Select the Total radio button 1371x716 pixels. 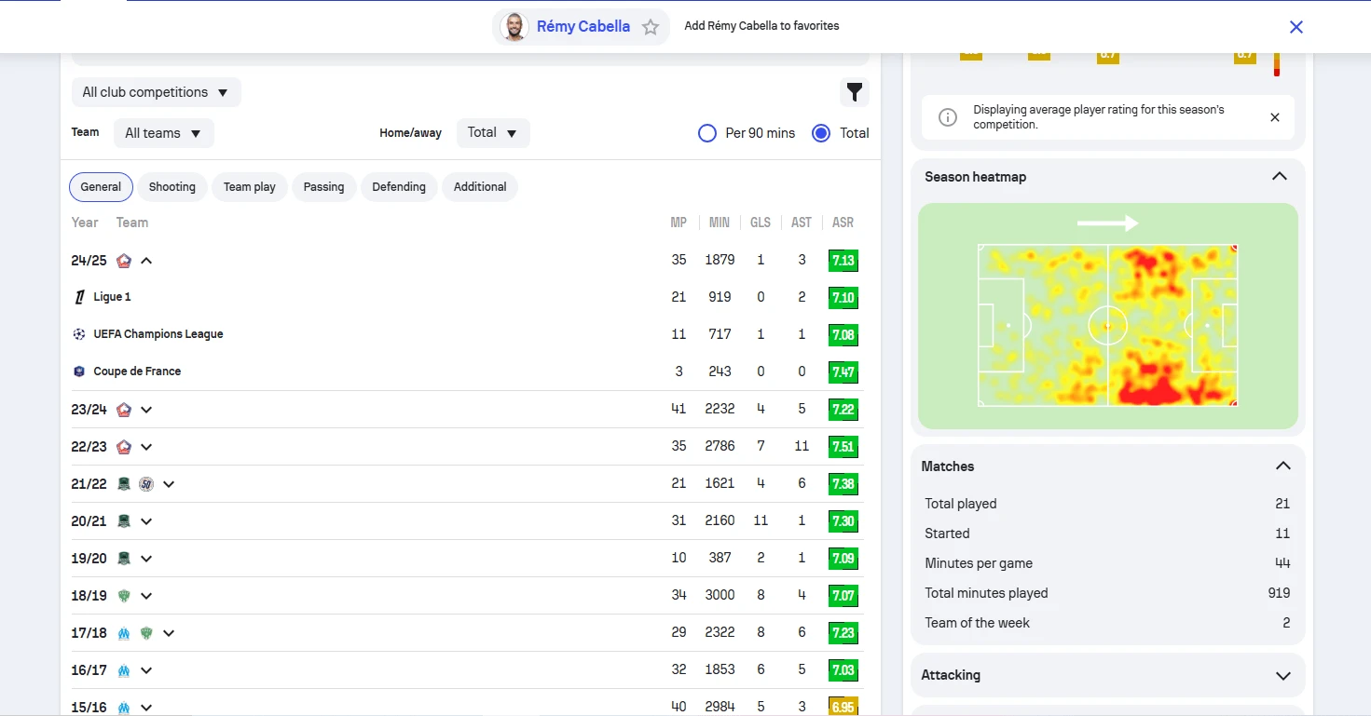click(x=821, y=133)
